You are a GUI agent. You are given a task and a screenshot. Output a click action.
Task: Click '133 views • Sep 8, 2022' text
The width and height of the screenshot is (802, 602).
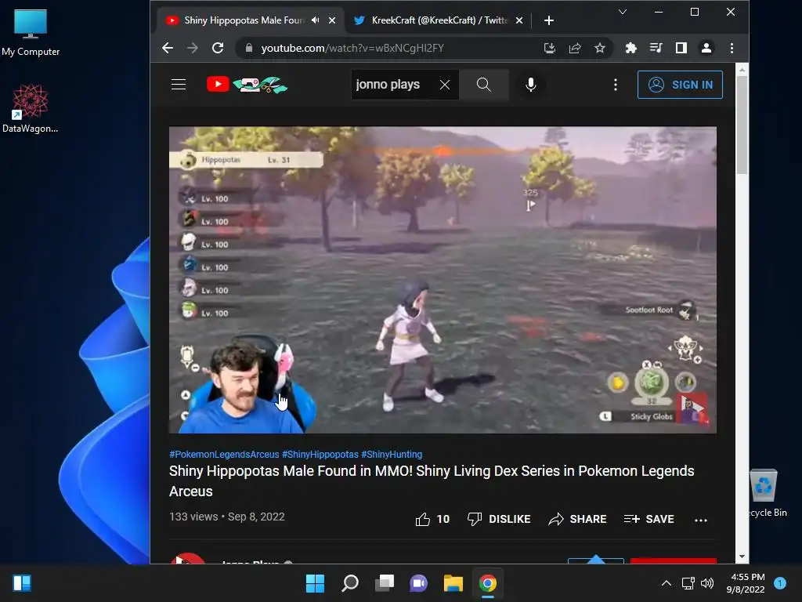227,517
